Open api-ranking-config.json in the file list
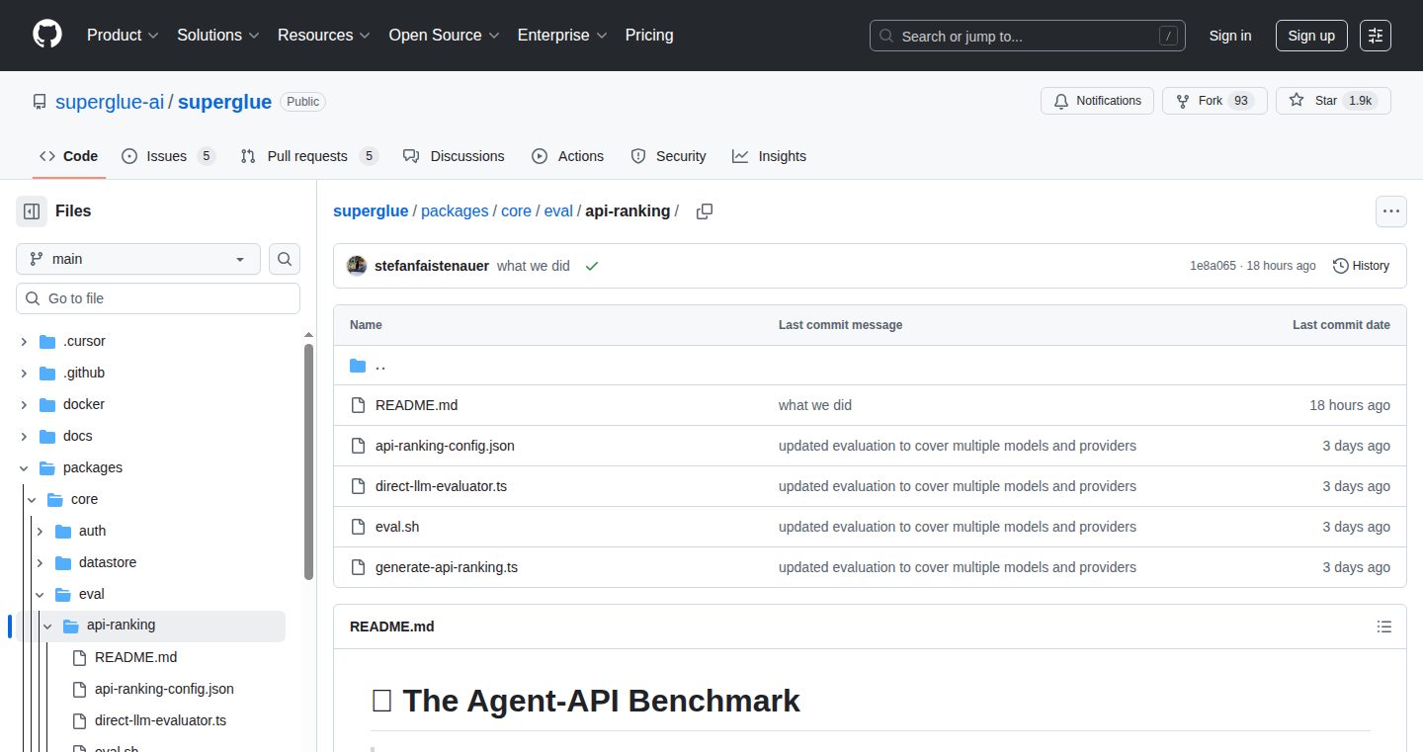Image resolution: width=1423 pixels, height=752 pixels. coord(445,446)
